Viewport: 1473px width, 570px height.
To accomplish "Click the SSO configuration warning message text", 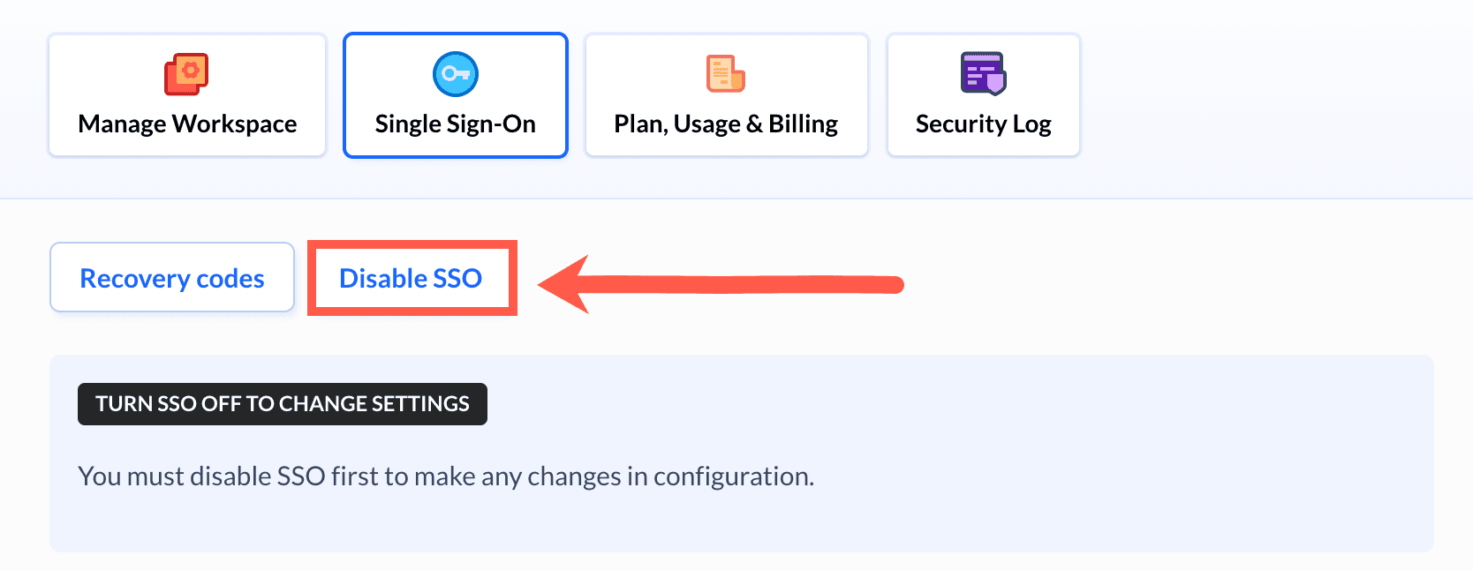I will pyautogui.click(x=445, y=476).
